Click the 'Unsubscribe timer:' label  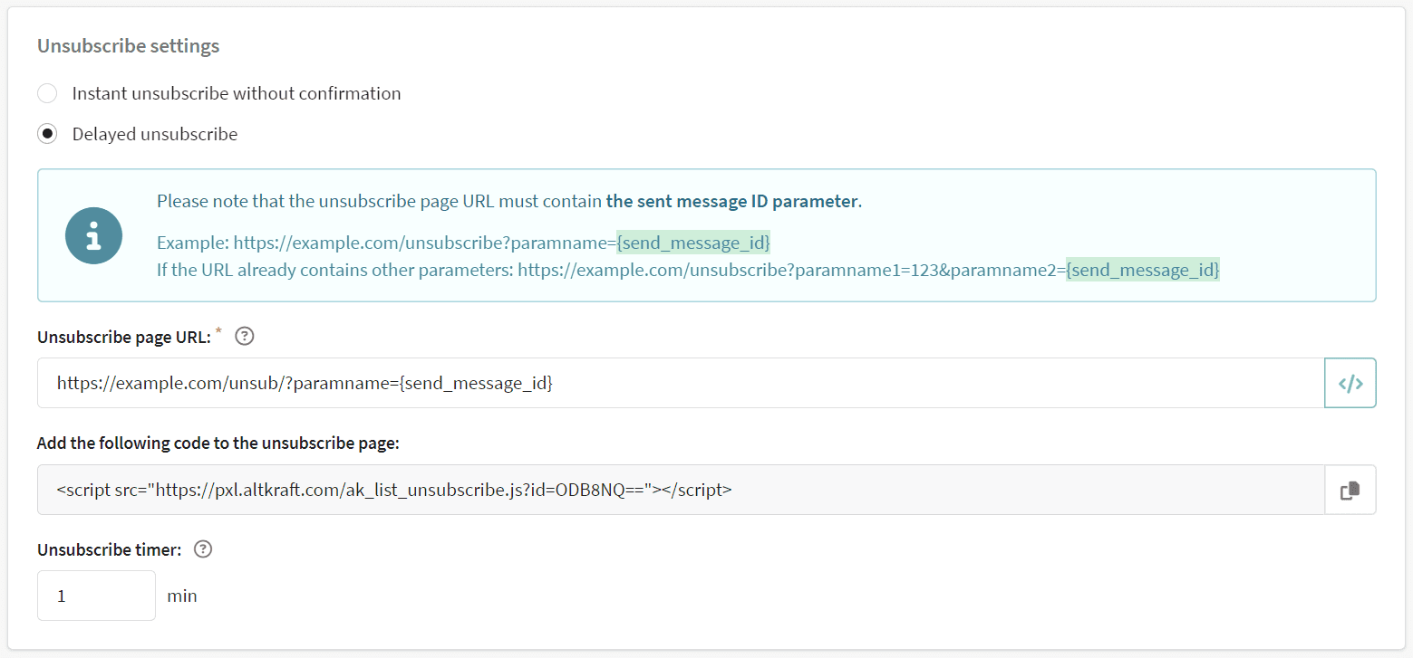coord(110,549)
